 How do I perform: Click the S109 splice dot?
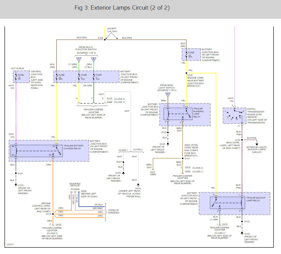(186, 73)
